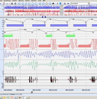Screen dimensions: 97x99
Task: Click the save diskette icon in toolbar
Action: (x=12, y=3)
